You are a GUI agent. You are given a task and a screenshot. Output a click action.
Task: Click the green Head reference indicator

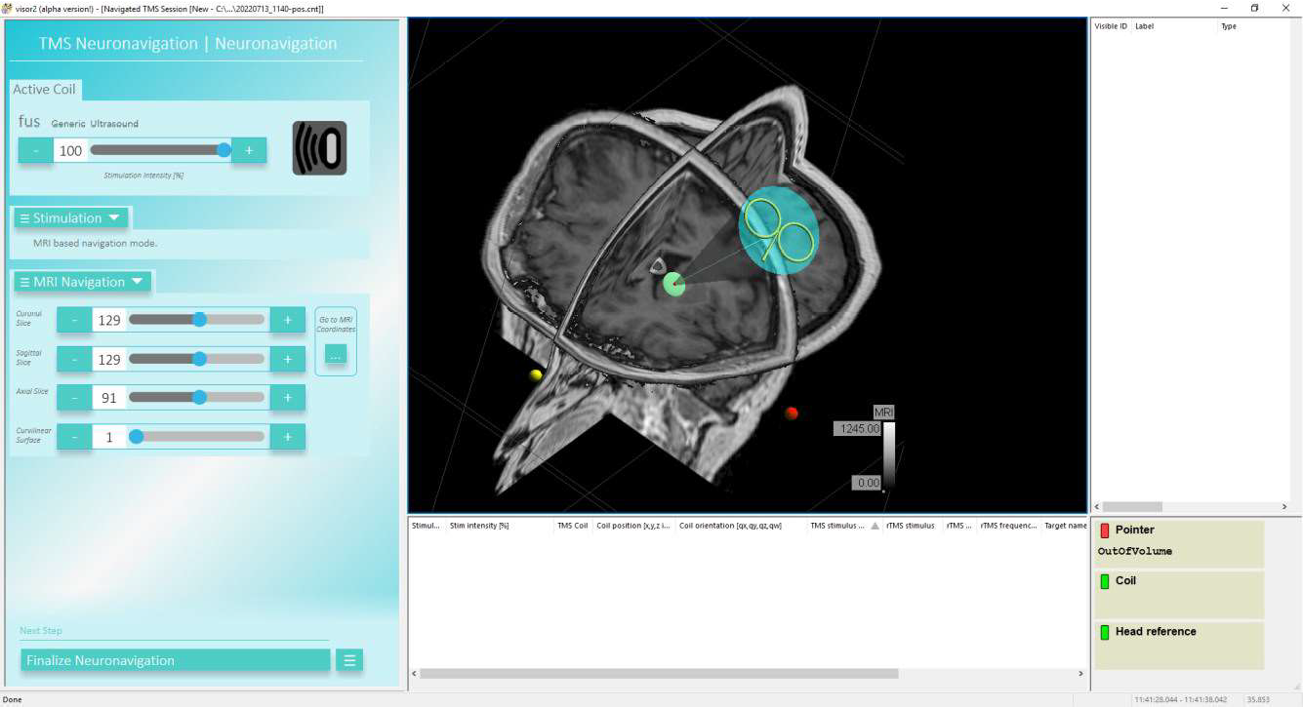[1105, 632]
